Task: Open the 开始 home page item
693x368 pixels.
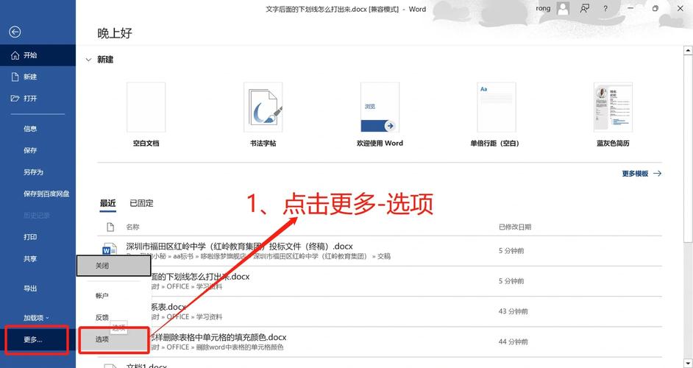Action: coord(38,55)
